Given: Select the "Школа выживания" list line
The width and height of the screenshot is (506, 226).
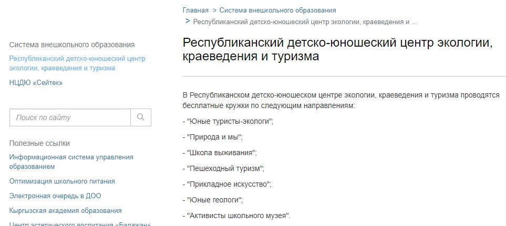Looking at the screenshot, I should click(220, 153).
